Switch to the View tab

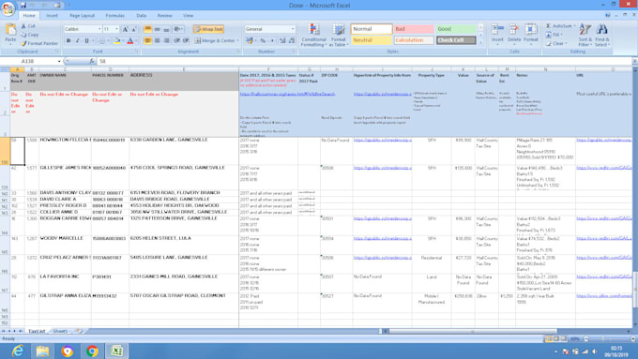click(x=188, y=15)
